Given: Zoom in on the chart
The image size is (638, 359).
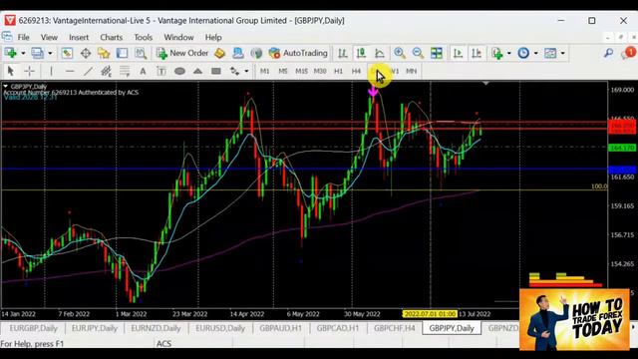Looking at the screenshot, I should pyautogui.click(x=400, y=53).
